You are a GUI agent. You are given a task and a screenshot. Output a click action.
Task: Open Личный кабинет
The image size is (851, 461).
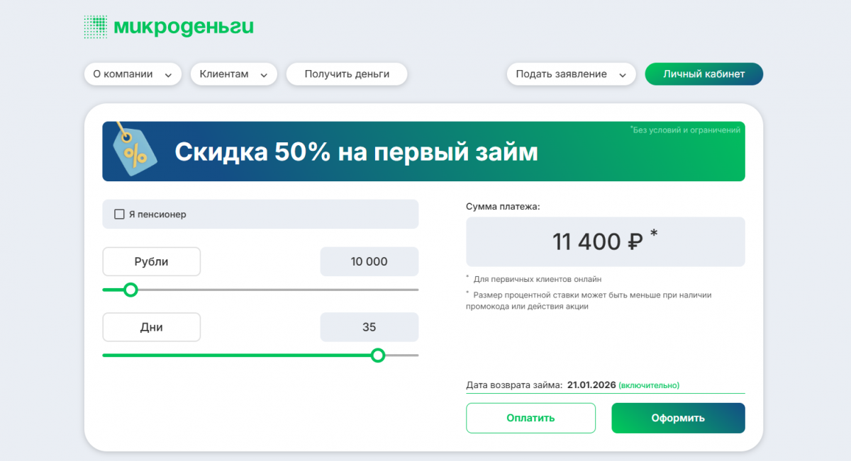click(703, 74)
